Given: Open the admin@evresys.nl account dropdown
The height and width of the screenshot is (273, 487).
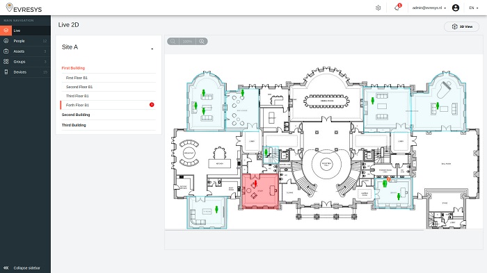Looking at the screenshot, I should (x=429, y=8).
